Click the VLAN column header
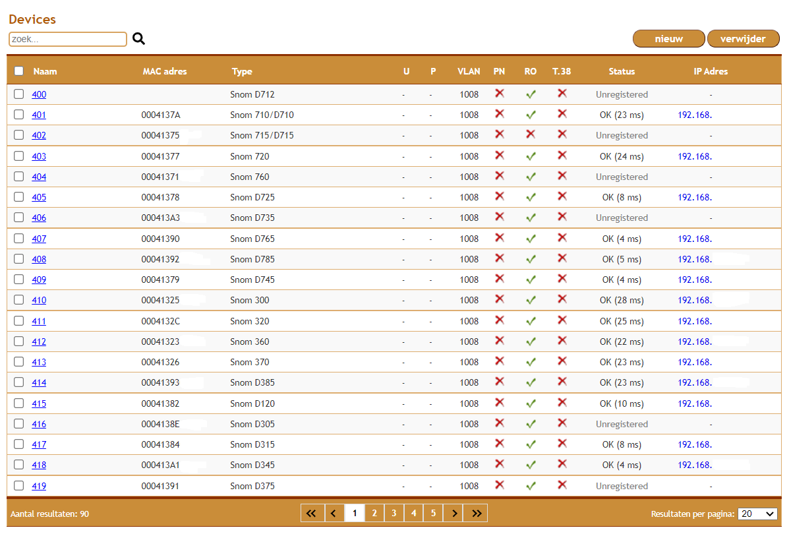This screenshot has height=534, width=789. [469, 71]
